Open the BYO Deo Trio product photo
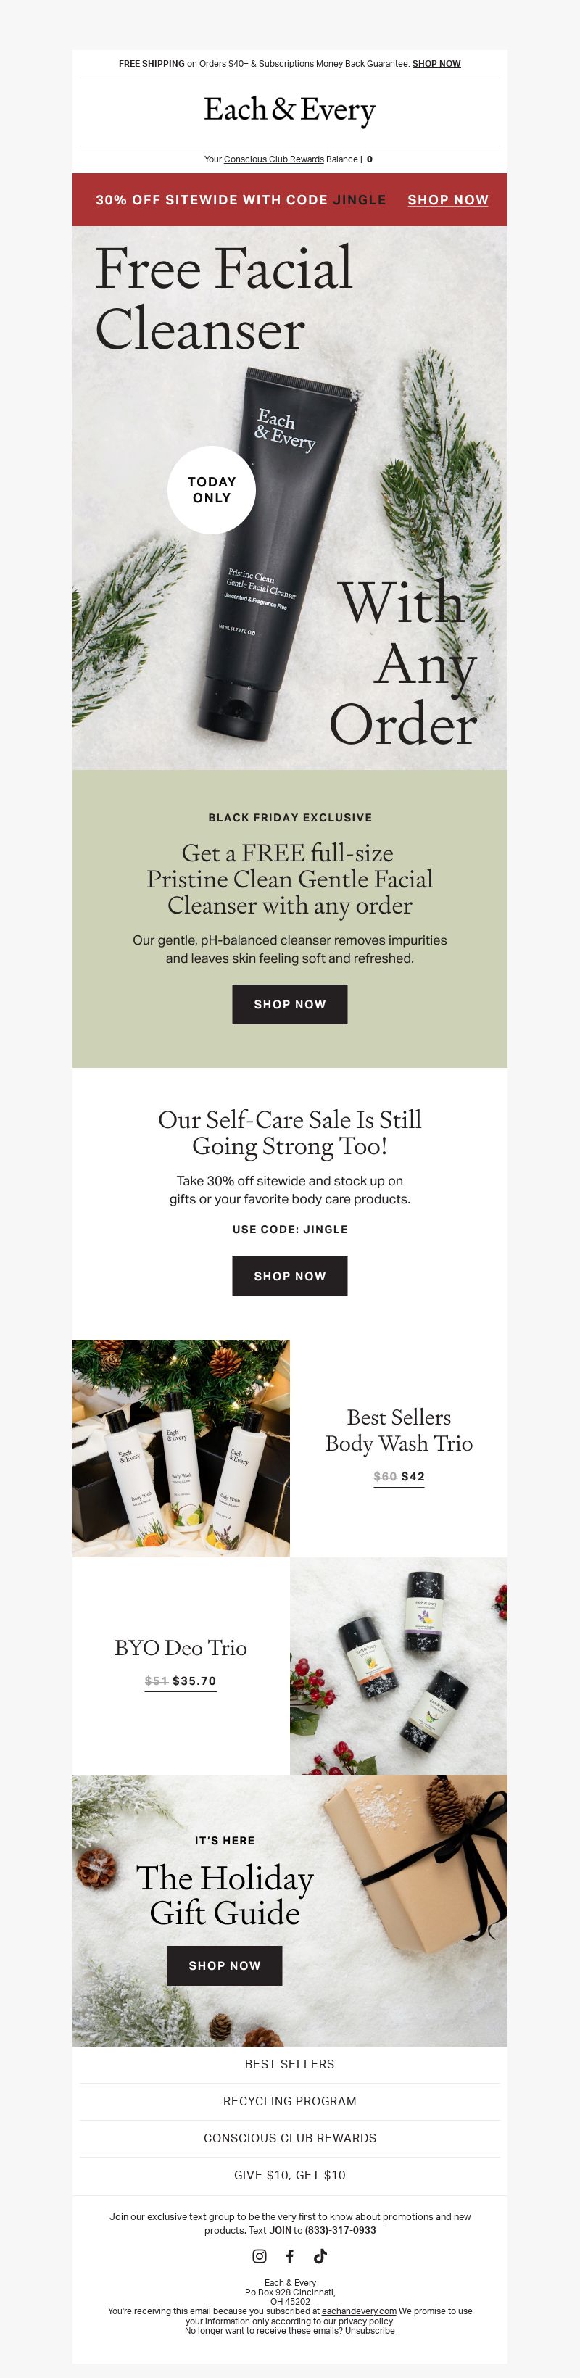580x2378 pixels. coord(399,1666)
